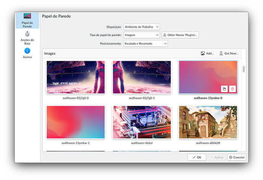The height and width of the screenshot is (180, 263).
Task: Click the Add... image button
Action: [207, 54]
